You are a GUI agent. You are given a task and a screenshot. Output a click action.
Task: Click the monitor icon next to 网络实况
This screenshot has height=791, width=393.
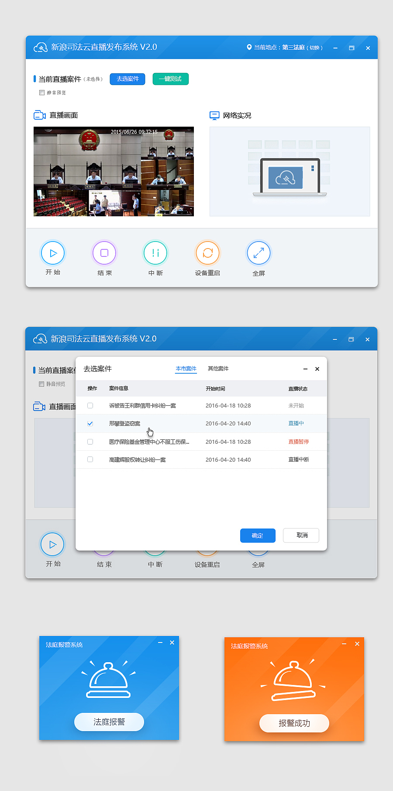click(214, 115)
